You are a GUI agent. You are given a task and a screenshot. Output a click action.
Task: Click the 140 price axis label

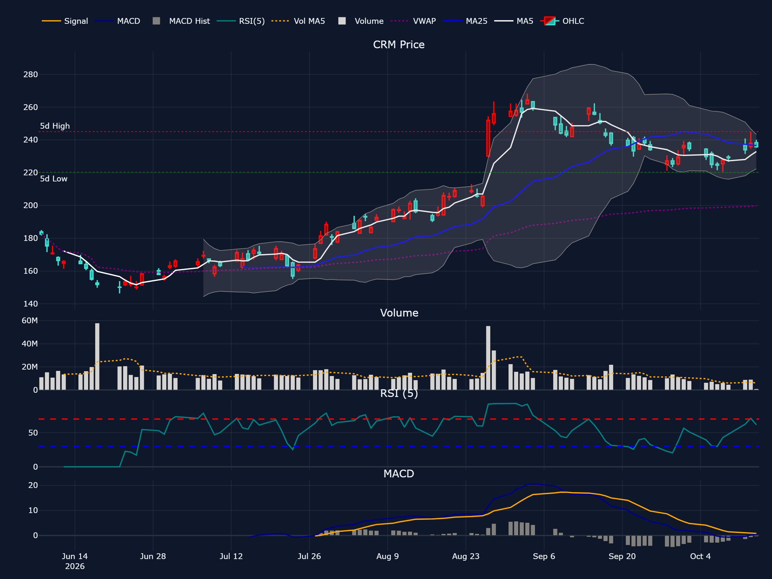[31, 304]
